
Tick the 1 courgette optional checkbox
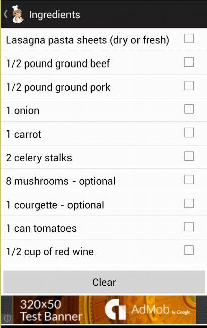189,203
